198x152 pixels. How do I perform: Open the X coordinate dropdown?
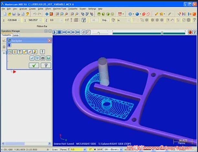(x=19, y=20)
